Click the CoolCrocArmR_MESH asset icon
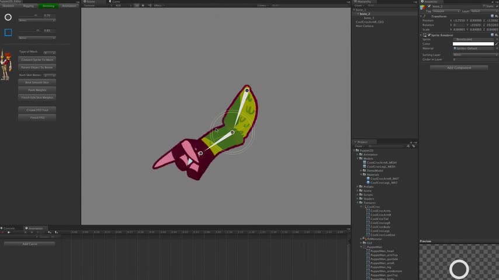 365,162
